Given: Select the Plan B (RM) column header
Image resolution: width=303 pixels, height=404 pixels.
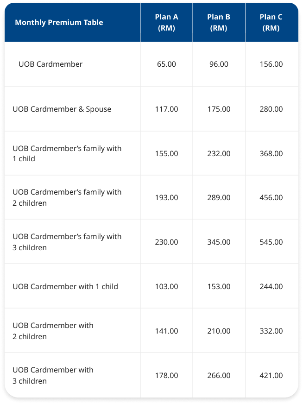Looking at the screenshot, I should (x=219, y=22).
